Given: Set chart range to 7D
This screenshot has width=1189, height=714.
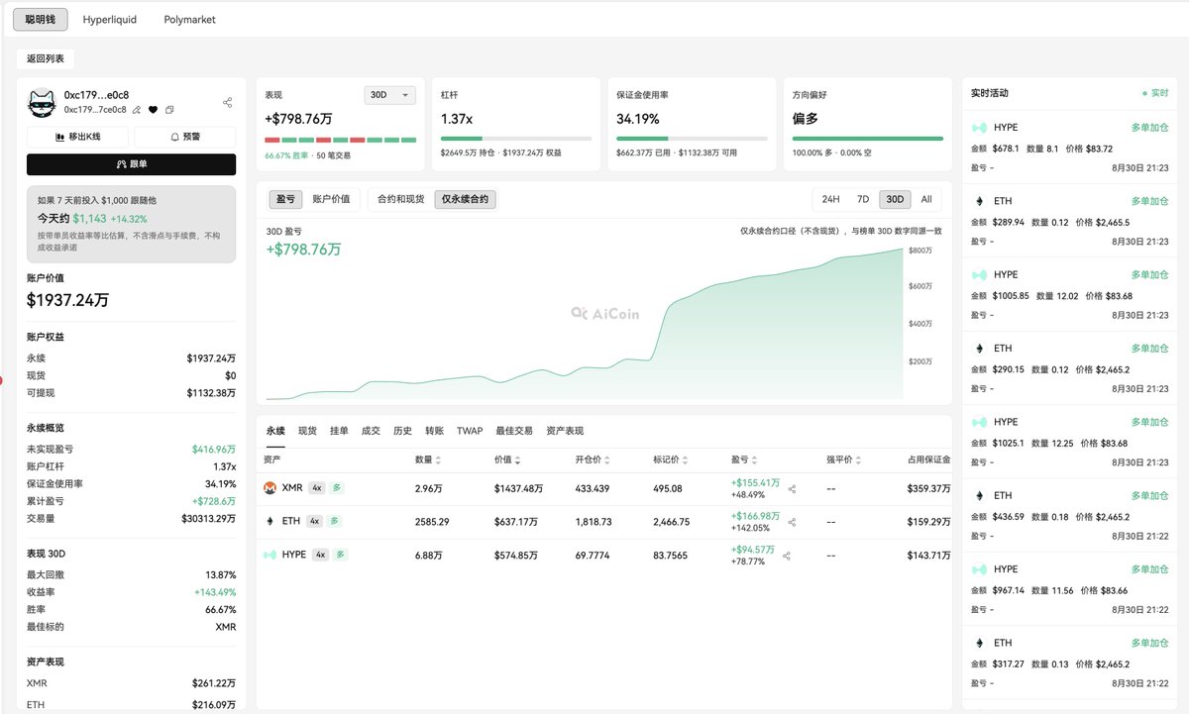Looking at the screenshot, I should point(863,199).
